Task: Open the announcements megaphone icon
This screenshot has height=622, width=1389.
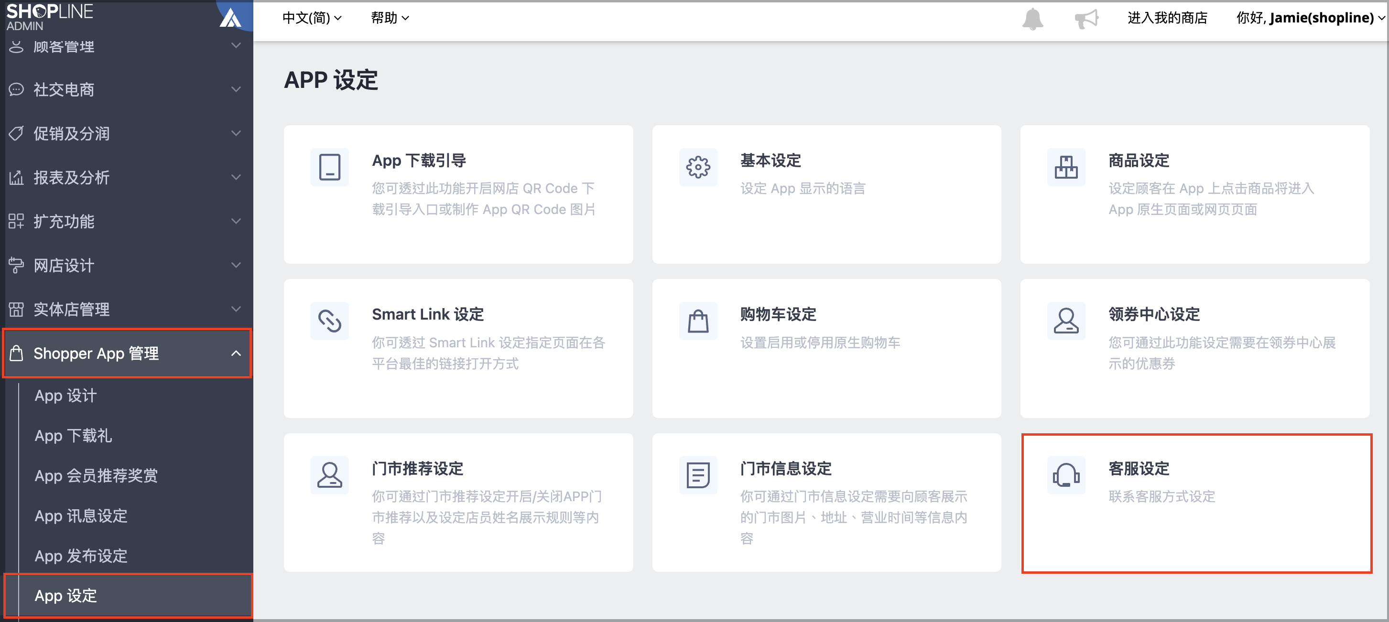Action: click(1086, 19)
